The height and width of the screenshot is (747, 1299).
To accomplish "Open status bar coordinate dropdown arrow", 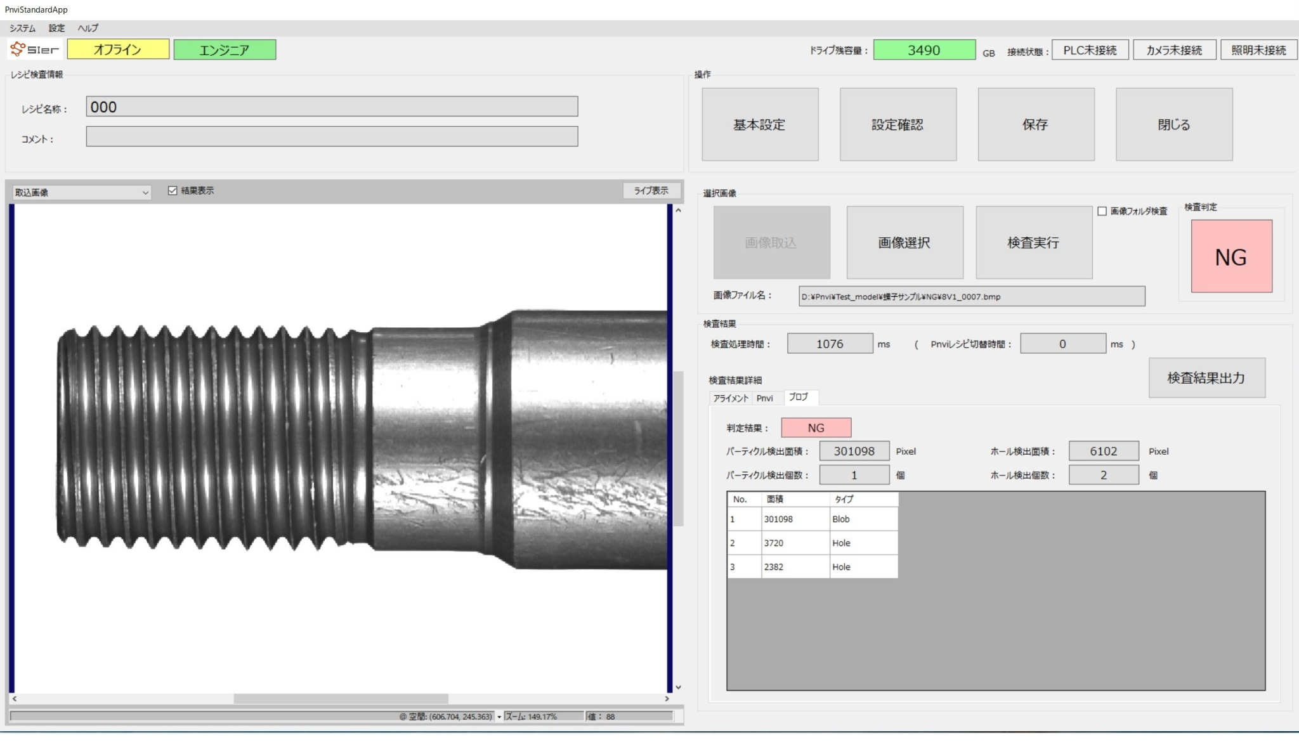I will tap(499, 717).
